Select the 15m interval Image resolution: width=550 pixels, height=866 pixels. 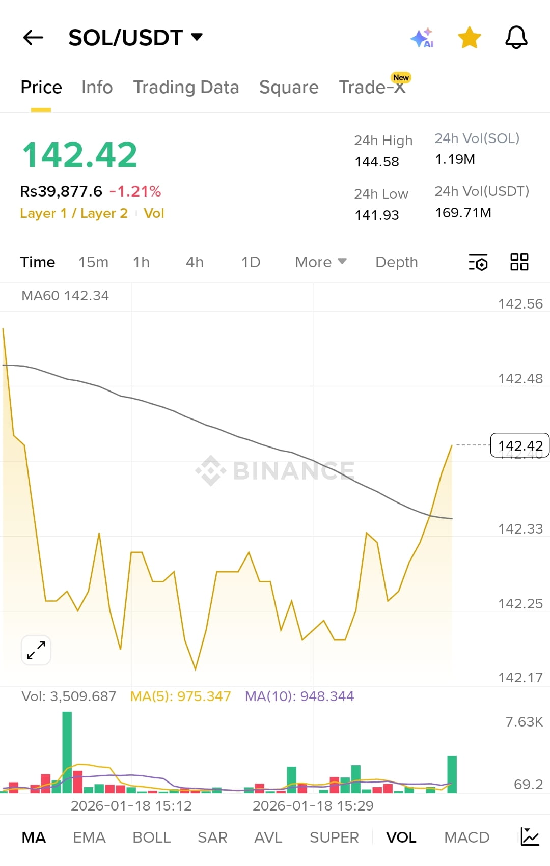coord(93,262)
